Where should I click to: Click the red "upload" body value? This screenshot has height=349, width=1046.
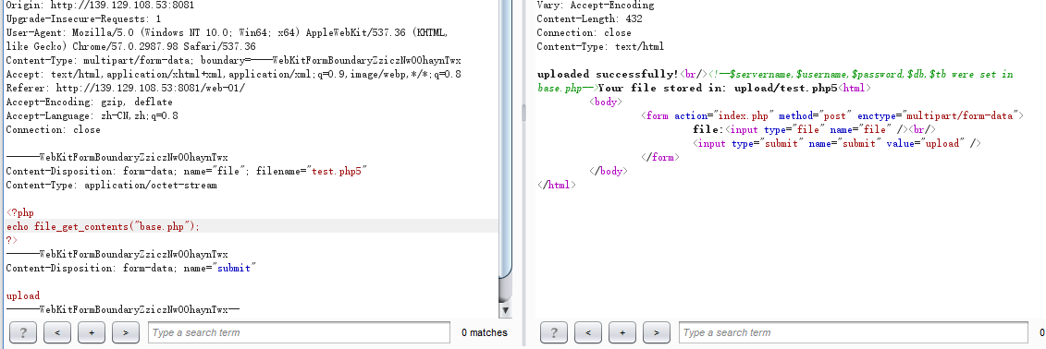[23, 295]
